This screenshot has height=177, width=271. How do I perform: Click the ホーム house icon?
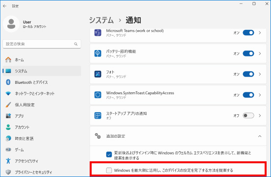click(x=8, y=60)
